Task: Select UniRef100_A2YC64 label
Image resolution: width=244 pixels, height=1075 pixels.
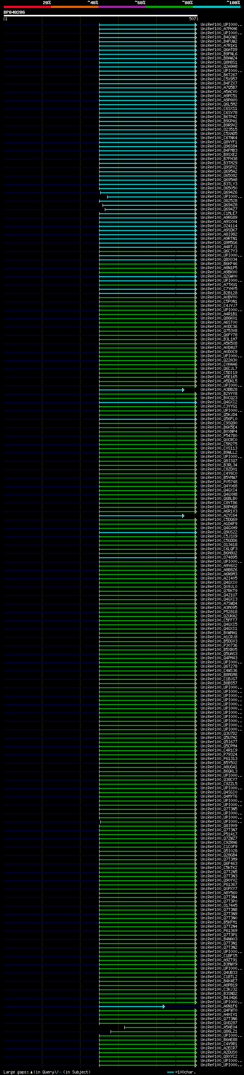Action: 219,516
